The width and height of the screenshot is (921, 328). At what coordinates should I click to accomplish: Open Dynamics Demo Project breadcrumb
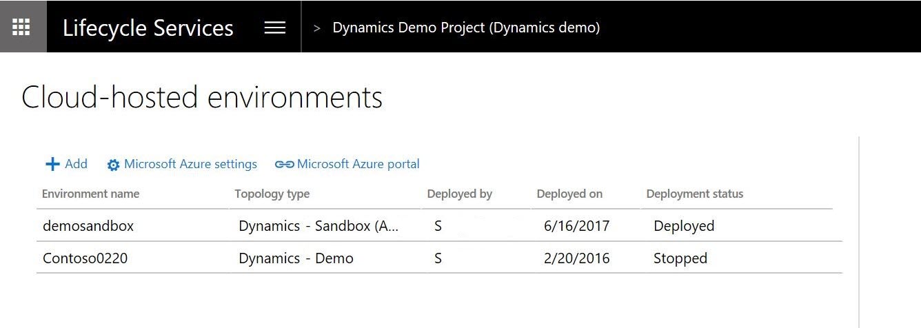click(x=466, y=28)
